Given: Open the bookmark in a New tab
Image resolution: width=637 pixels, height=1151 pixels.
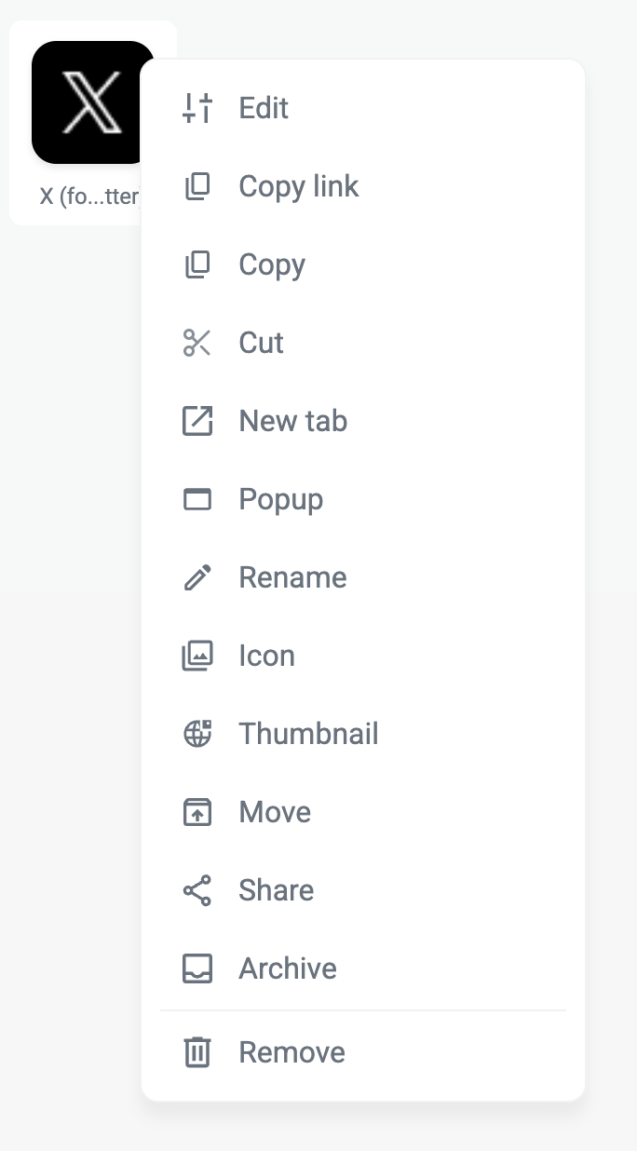Looking at the screenshot, I should 292,422.
